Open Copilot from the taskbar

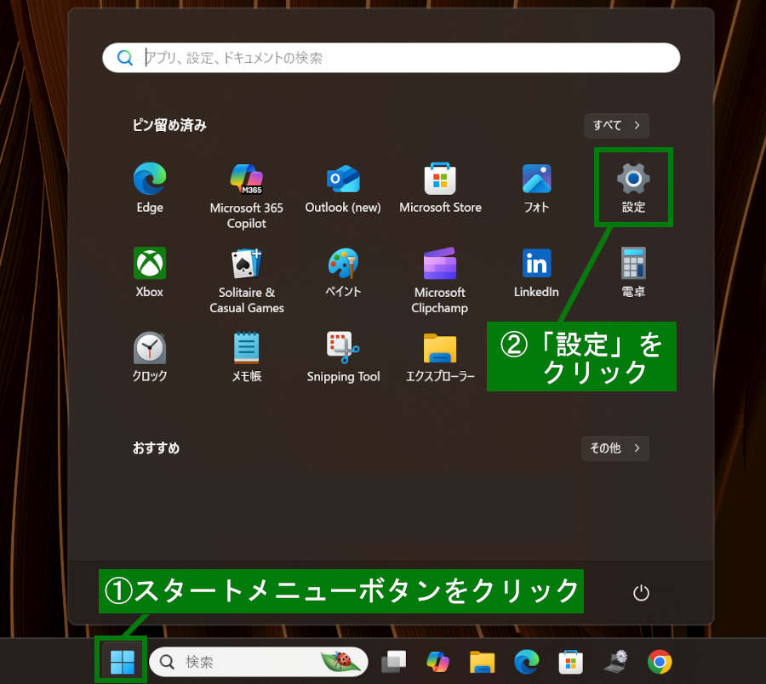pyautogui.click(x=437, y=662)
